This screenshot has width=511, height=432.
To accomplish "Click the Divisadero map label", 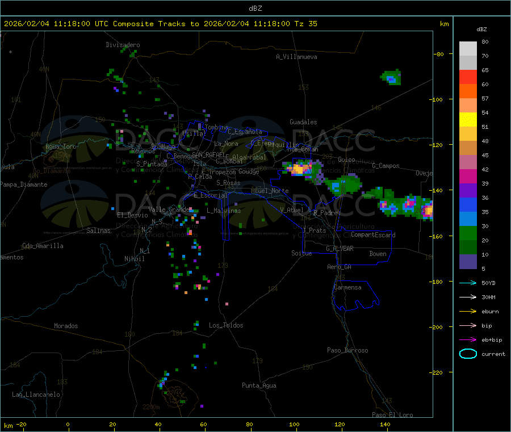I will click(123, 45).
